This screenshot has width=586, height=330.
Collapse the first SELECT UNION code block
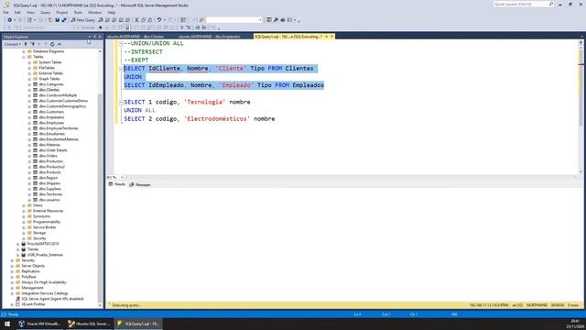tap(121, 69)
